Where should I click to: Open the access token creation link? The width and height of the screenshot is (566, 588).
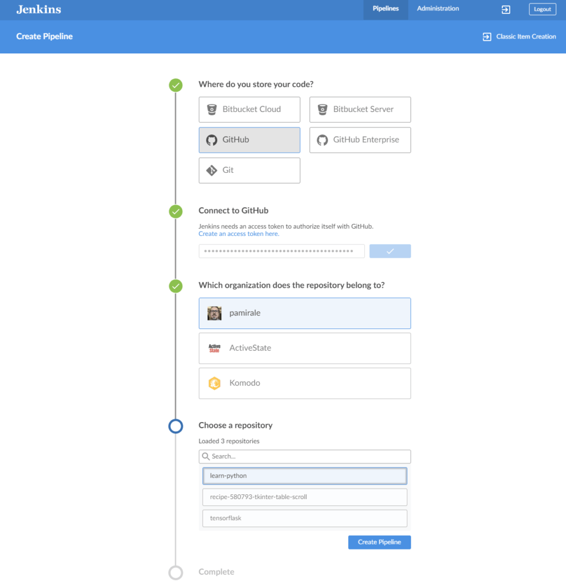(238, 233)
